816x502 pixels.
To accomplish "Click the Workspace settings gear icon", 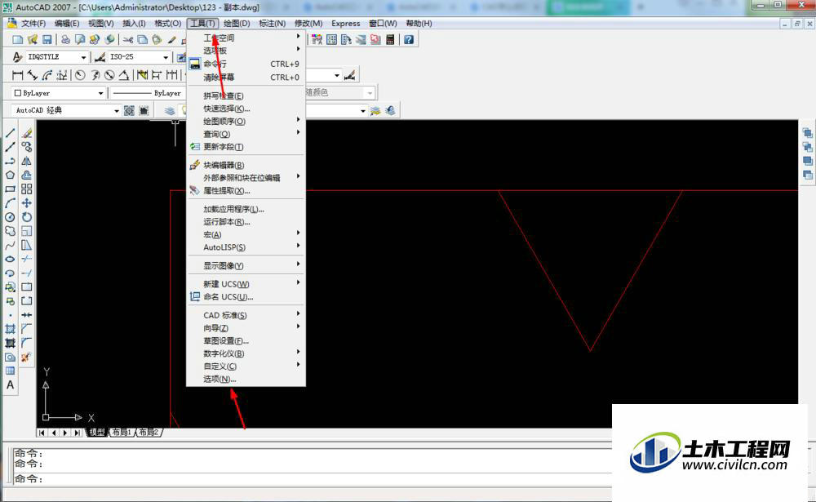I will (129, 110).
